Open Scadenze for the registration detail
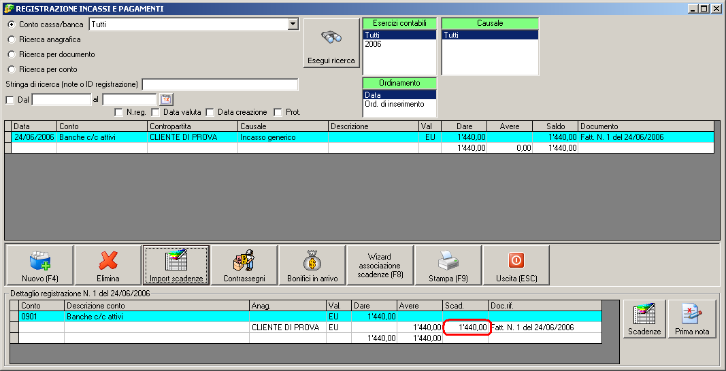The image size is (726, 371). (644, 319)
